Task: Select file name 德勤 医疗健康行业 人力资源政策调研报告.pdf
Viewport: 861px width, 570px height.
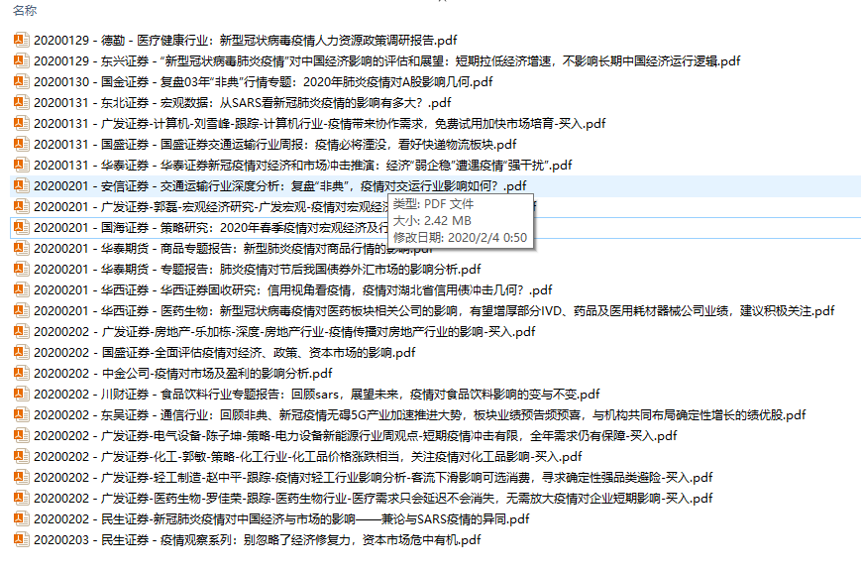Action: pos(246,40)
